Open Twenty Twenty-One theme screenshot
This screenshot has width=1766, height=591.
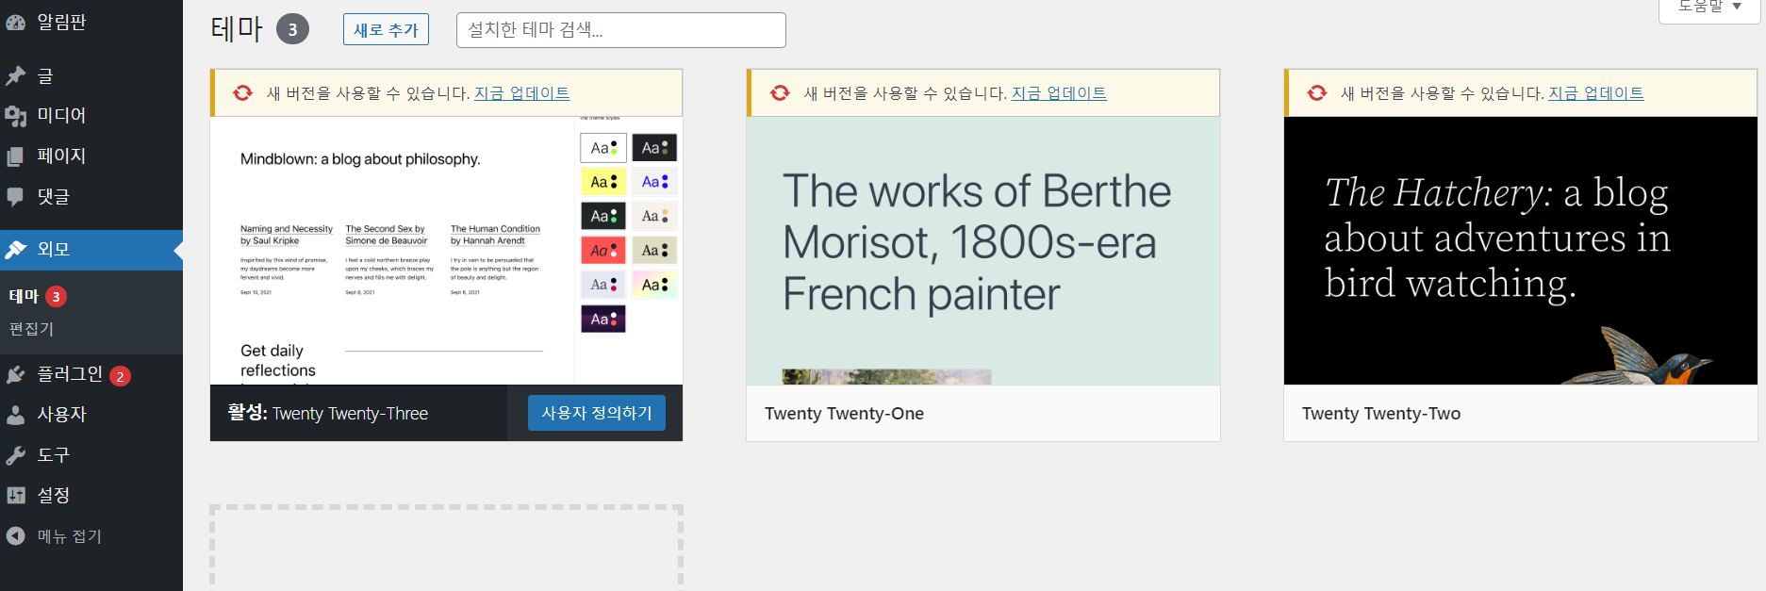(983, 251)
